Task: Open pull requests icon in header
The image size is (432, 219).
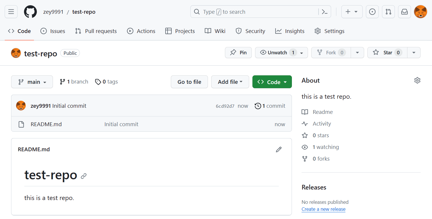Action: (388, 12)
